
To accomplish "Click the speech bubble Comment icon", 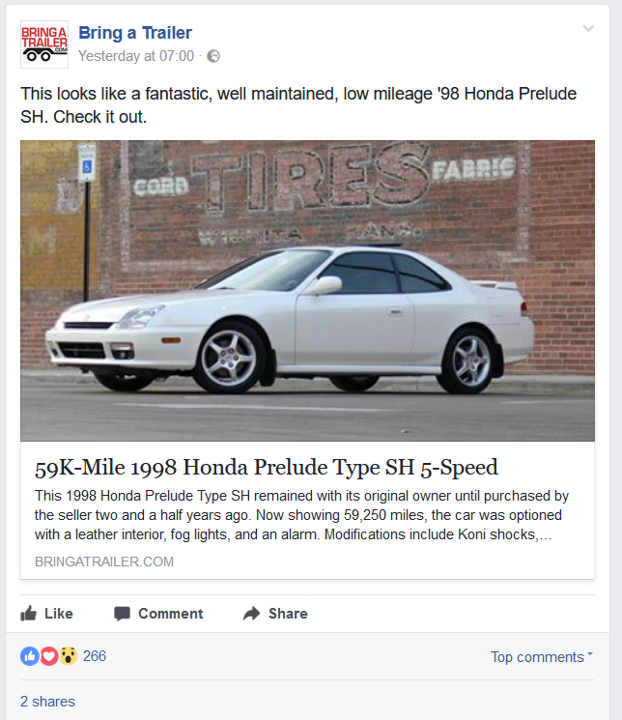I will click(x=122, y=614).
